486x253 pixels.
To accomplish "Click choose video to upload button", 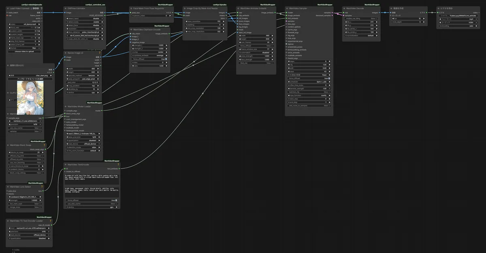I will click(25, 51).
